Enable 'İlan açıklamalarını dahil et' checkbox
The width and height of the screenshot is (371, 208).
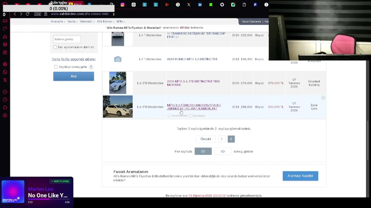coord(55,47)
